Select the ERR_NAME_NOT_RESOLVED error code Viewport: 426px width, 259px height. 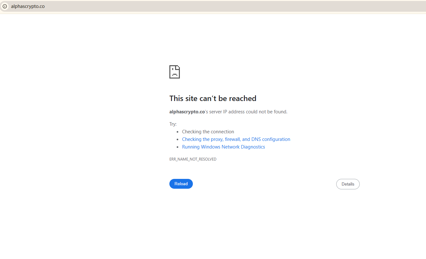point(193,159)
